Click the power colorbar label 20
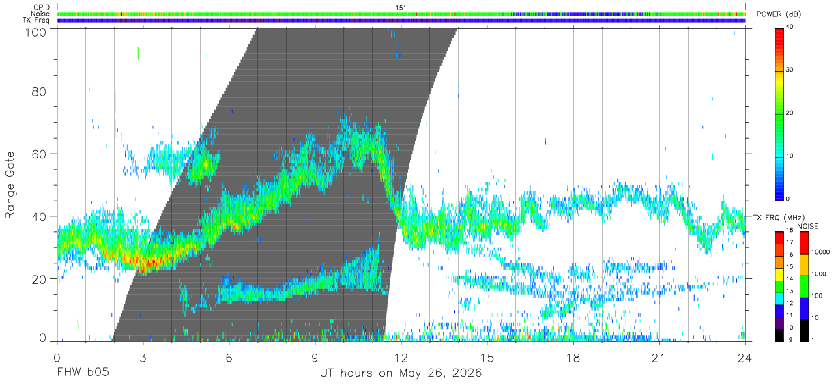Image resolution: width=838 pixels, height=387 pixels. (x=790, y=113)
